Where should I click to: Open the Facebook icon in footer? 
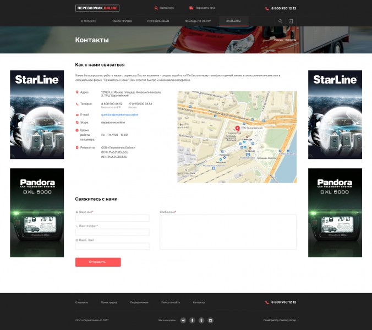pos(193,320)
